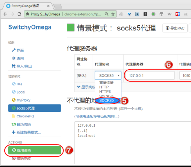Click the proxy port 1080 field
Image resolution: width=191 pixels, height=167 pixels.
185,76
